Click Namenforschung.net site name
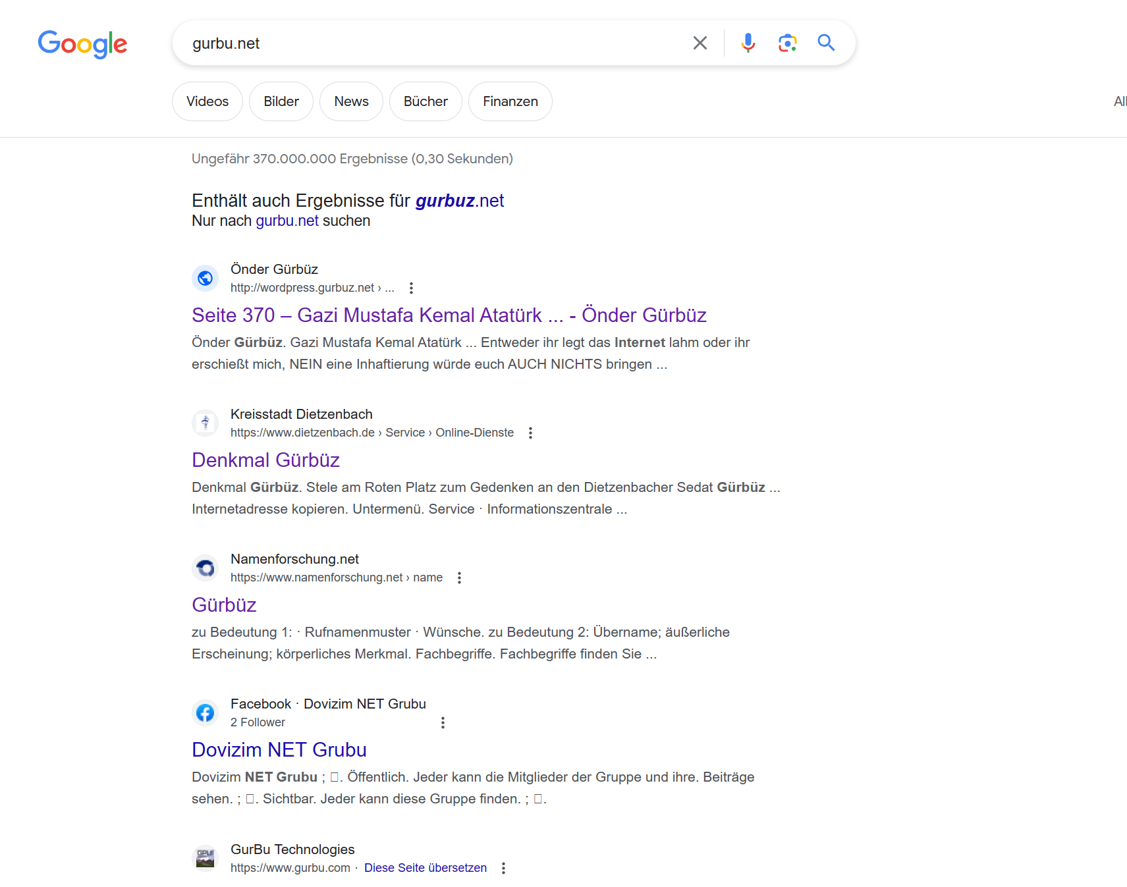Viewport: 1127px width, 887px height. (294, 559)
